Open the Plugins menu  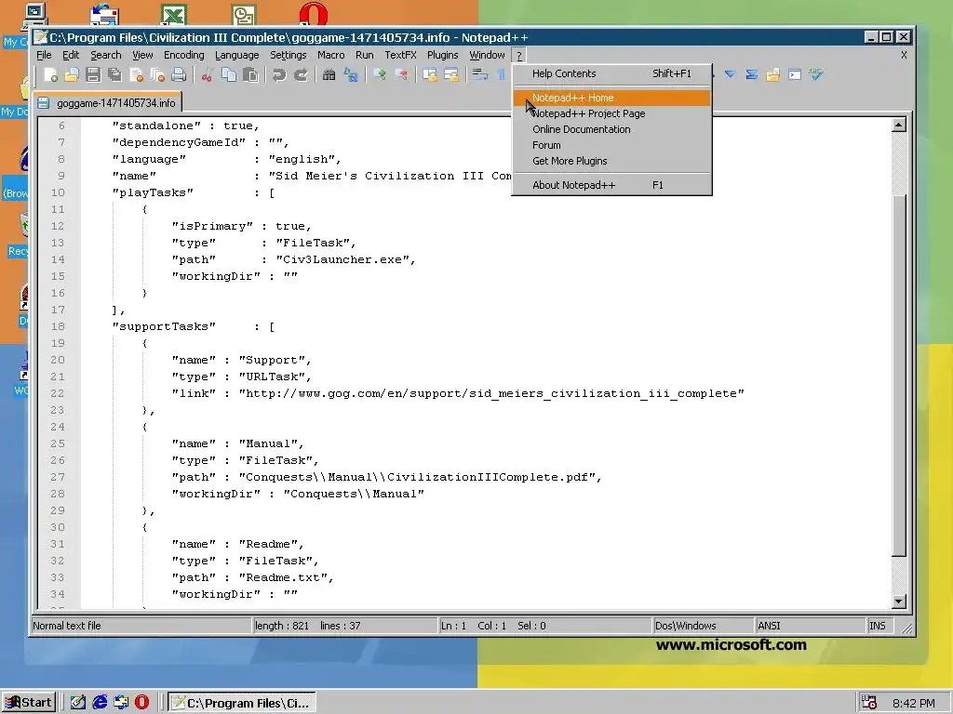(x=442, y=55)
